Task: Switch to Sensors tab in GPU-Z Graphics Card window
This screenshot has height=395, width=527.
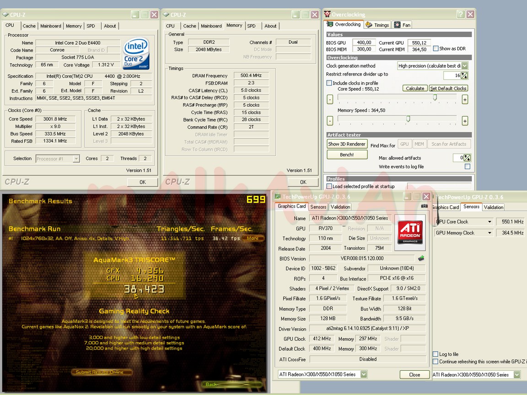Action: [318, 207]
